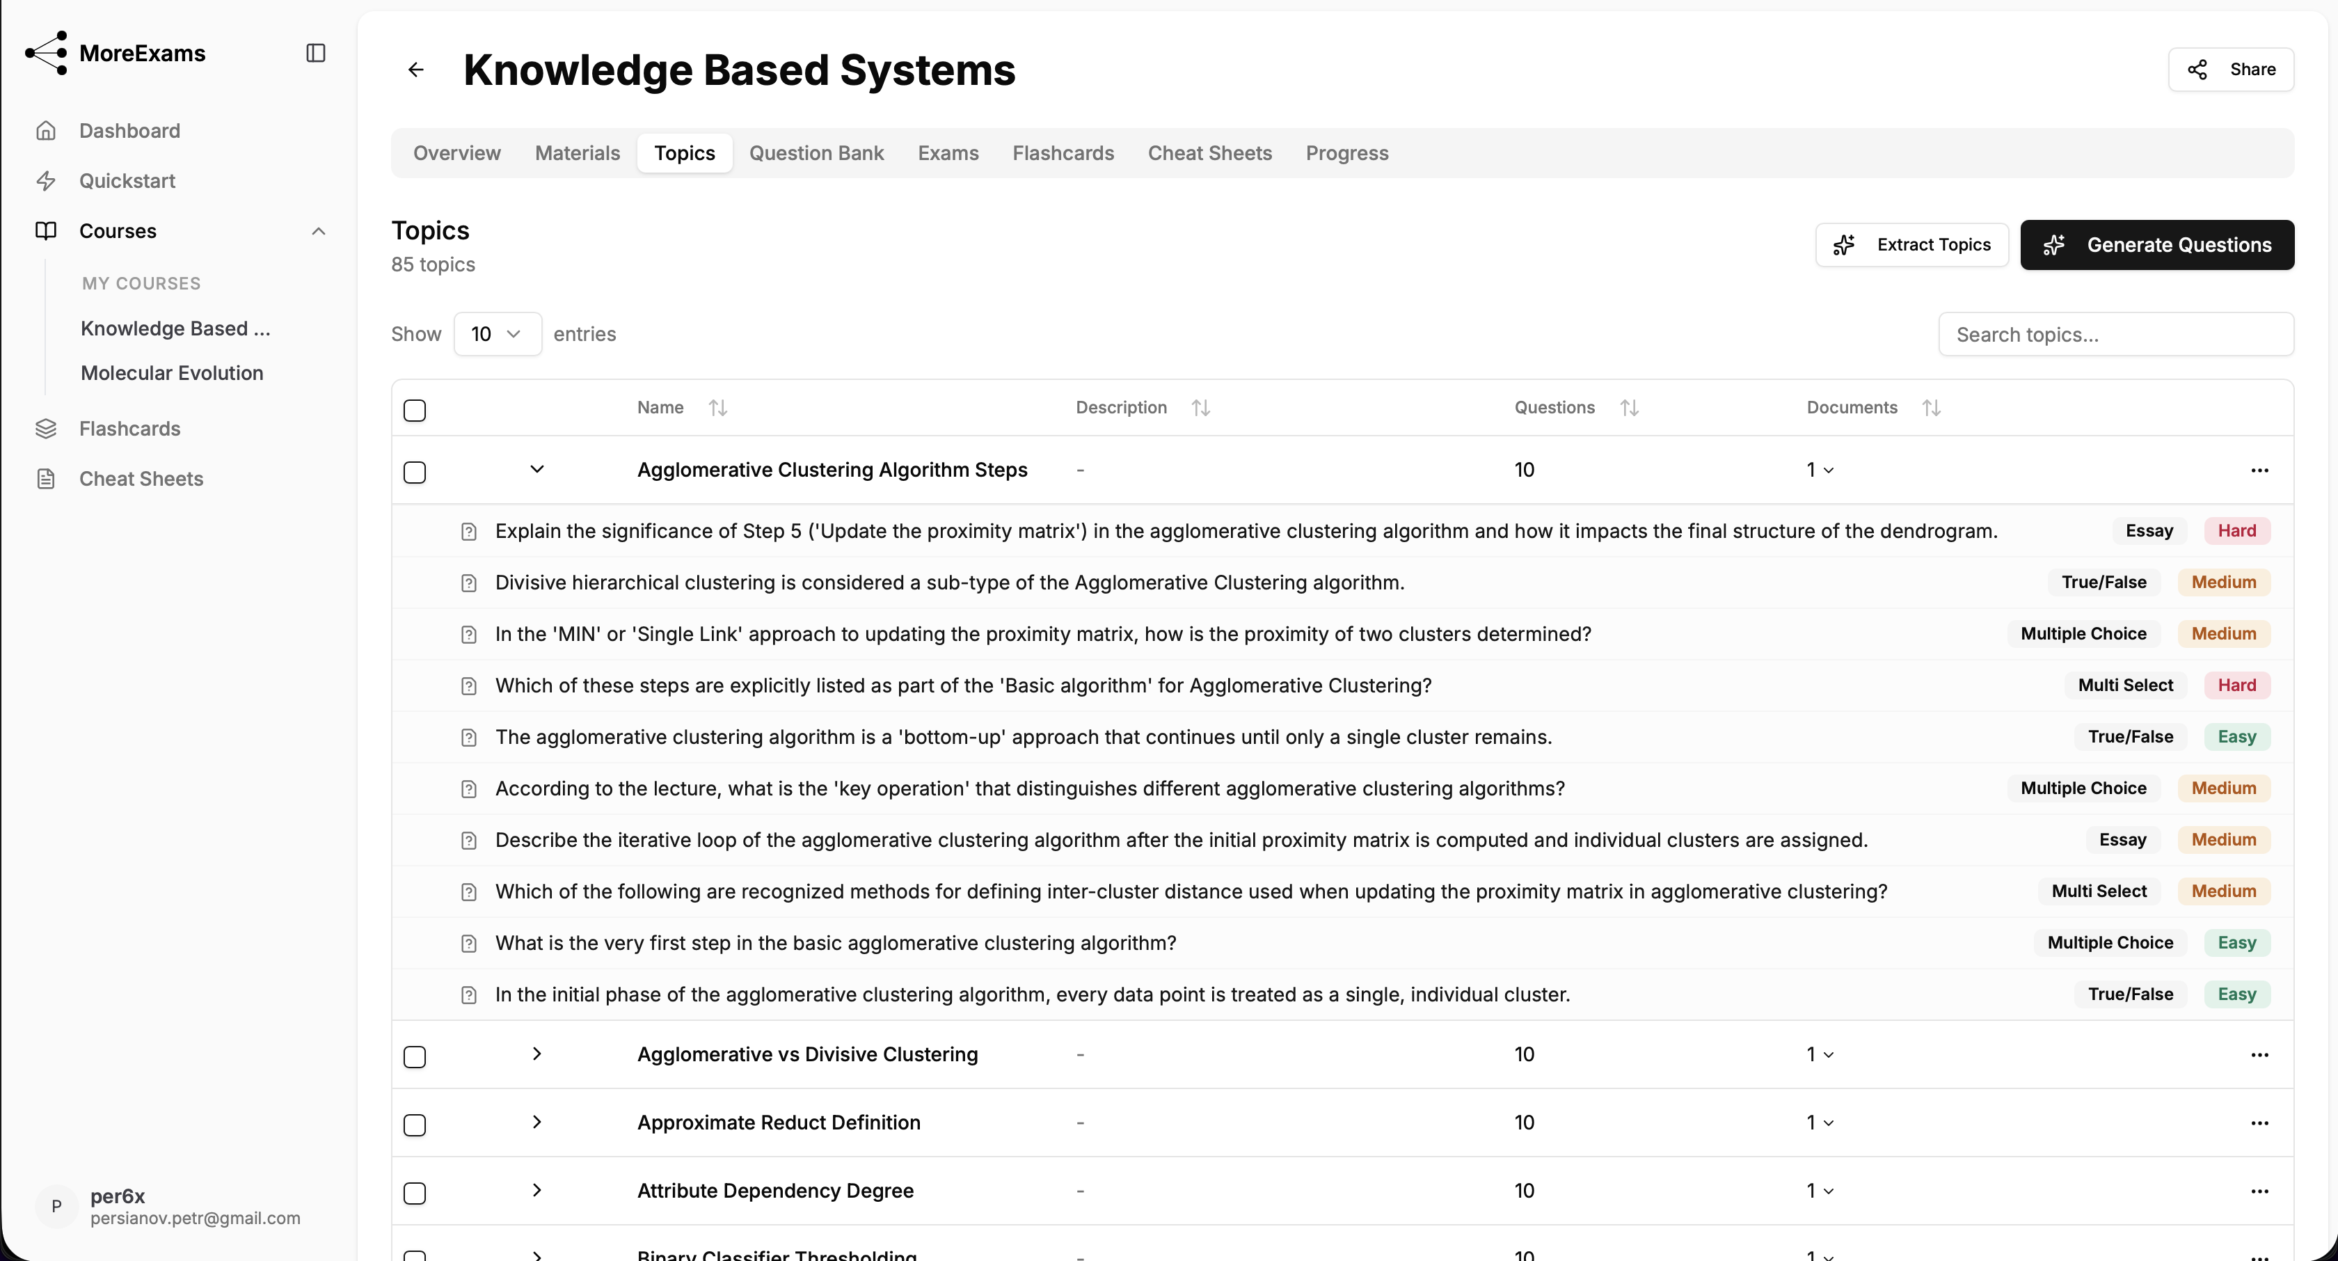The width and height of the screenshot is (2338, 1261).
Task: Click the MoreExams logo icon
Action: pos(47,53)
